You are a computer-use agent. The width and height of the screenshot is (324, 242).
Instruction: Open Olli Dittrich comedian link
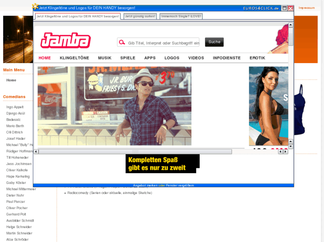tap(14, 132)
